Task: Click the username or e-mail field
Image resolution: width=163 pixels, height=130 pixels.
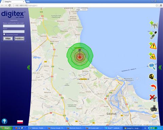Action: click(14, 26)
